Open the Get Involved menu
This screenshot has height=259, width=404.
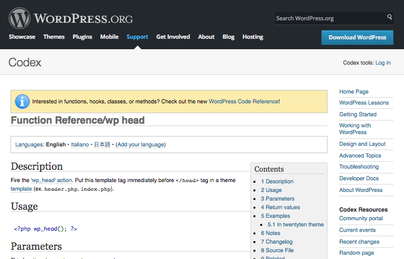[x=173, y=37]
